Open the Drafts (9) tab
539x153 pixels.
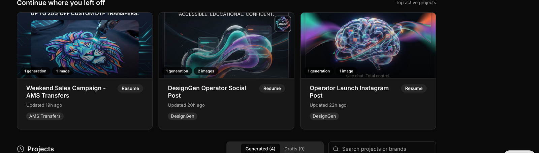click(294, 149)
